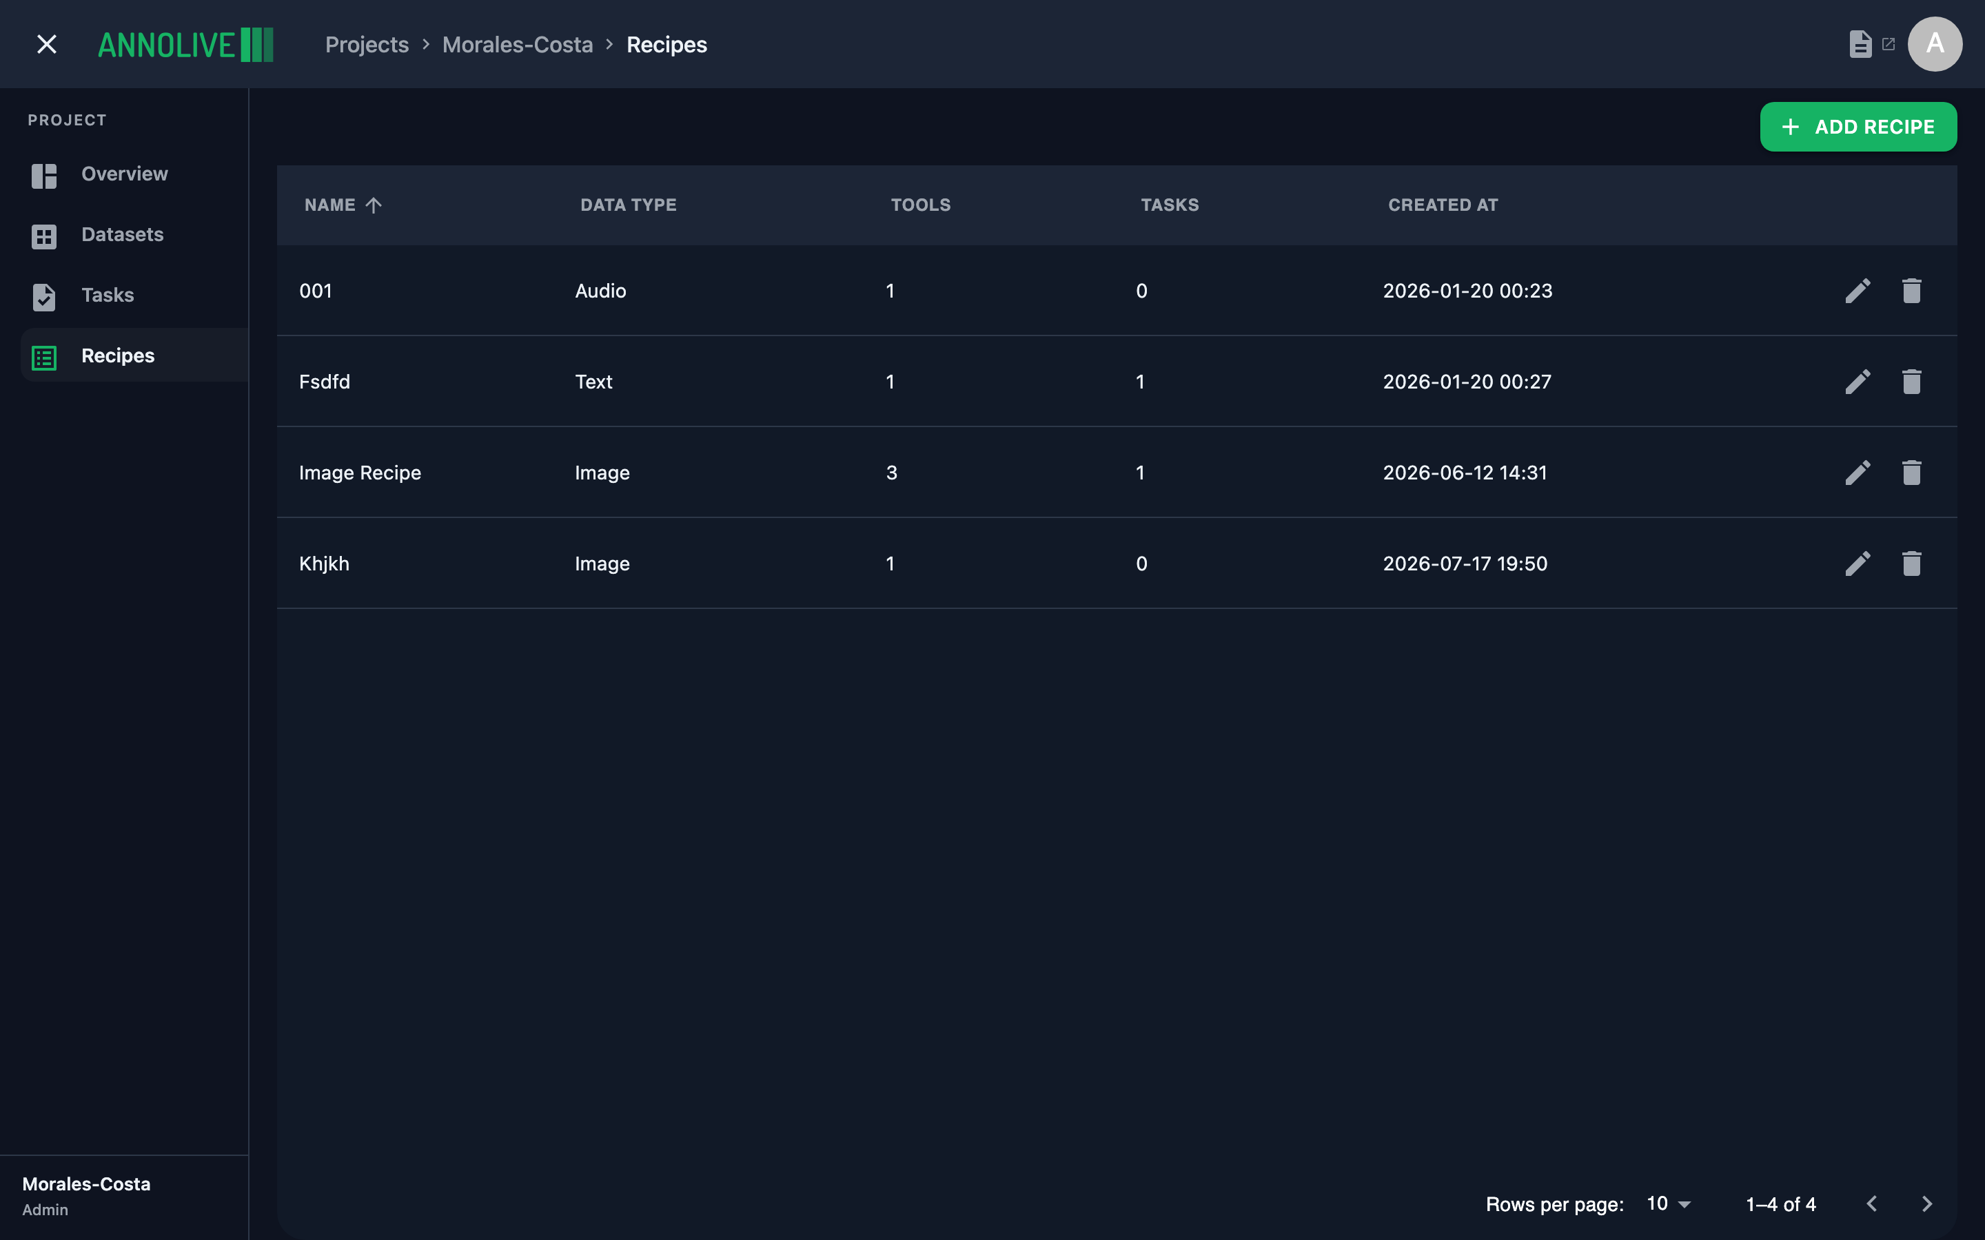This screenshot has height=1240, width=1985.
Task: Open Datasets in the sidebar
Action: [134, 234]
